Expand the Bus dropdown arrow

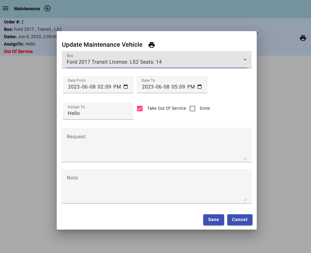pos(245,60)
